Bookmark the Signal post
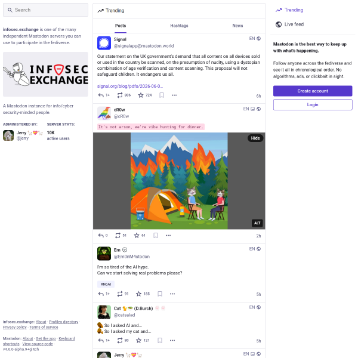The height and width of the screenshot is (358, 358). 162,95
